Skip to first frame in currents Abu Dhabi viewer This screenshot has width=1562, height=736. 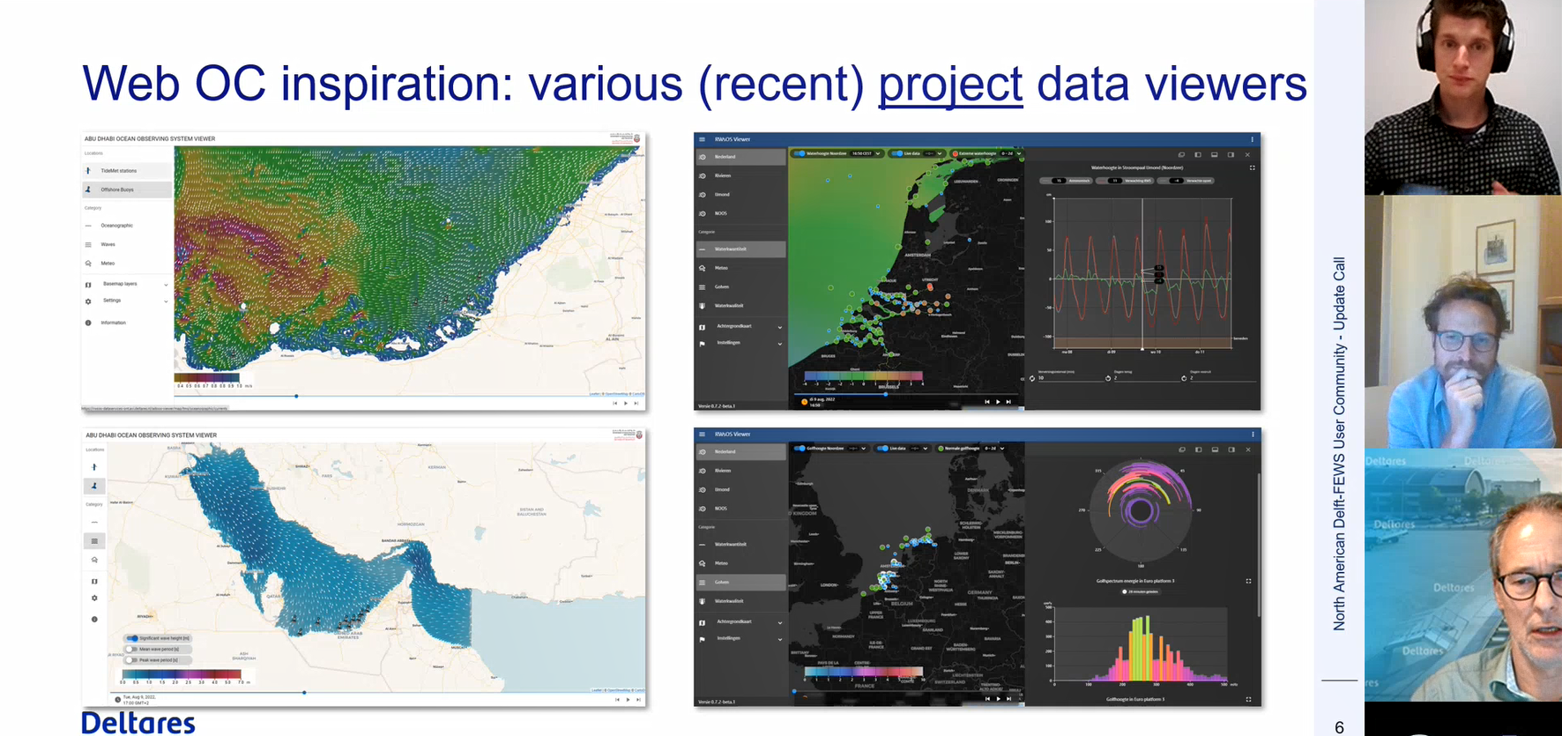pyautogui.click(x=615, y=403)
